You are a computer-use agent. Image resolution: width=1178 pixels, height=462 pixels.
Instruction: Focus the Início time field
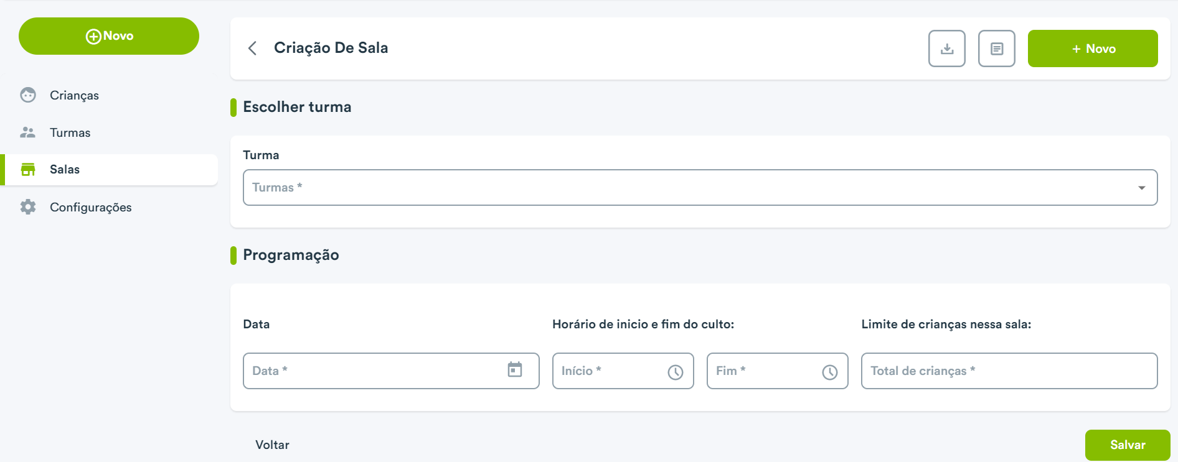click(623, 371)
